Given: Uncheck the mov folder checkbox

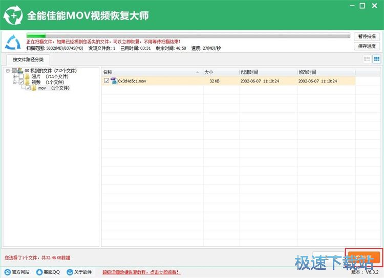Looking at the screenshot, I should 28,88.
